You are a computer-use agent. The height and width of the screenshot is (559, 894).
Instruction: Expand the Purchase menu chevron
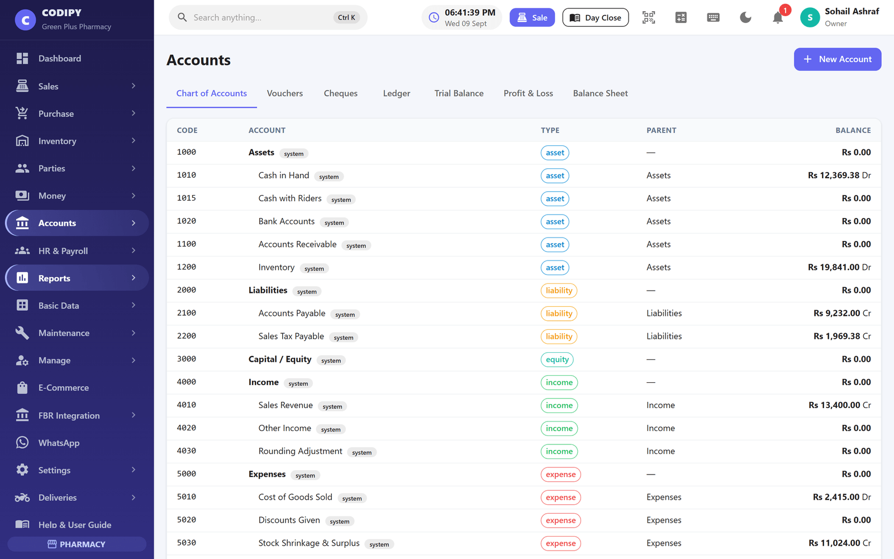click(x=134, y=113)
